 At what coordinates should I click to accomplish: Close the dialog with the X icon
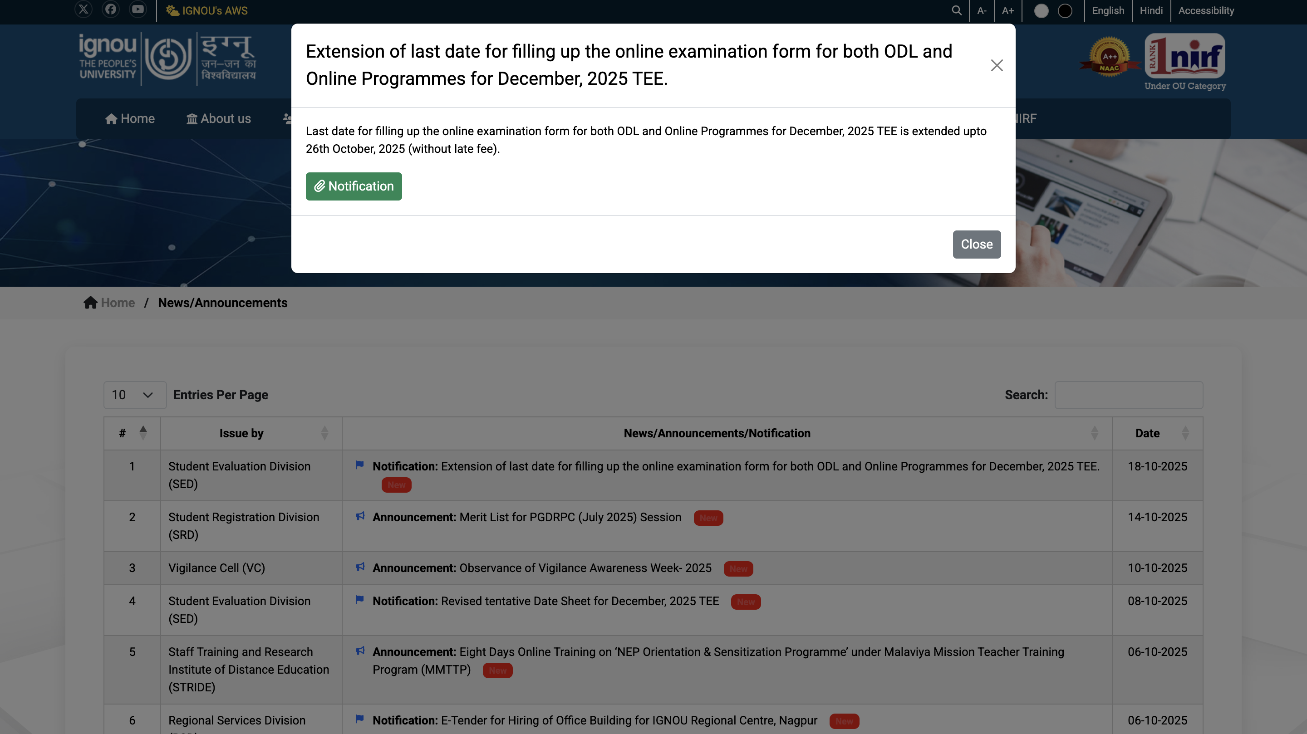click(997, 65)
